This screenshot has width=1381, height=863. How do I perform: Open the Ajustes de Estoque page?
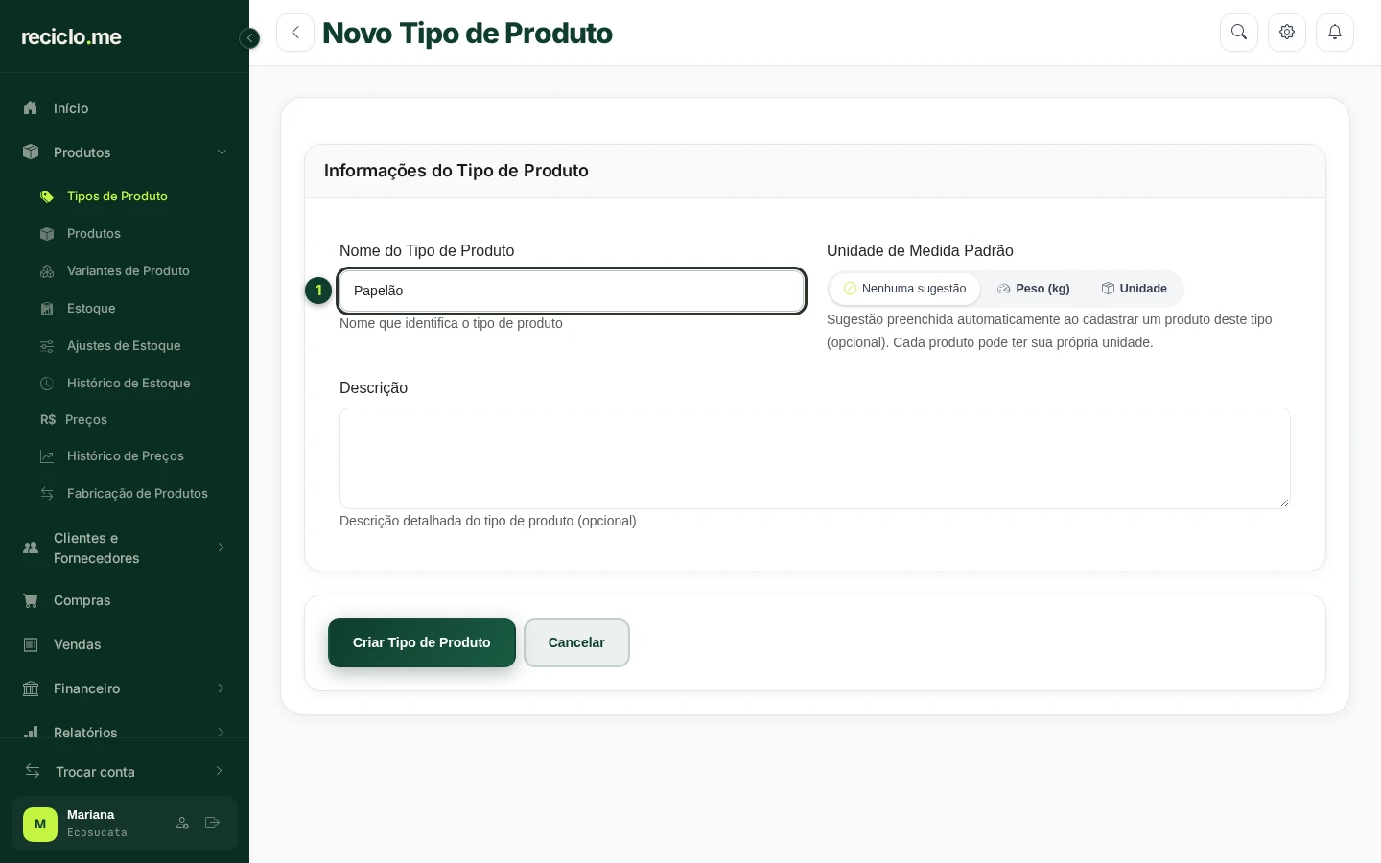[125, 346]
